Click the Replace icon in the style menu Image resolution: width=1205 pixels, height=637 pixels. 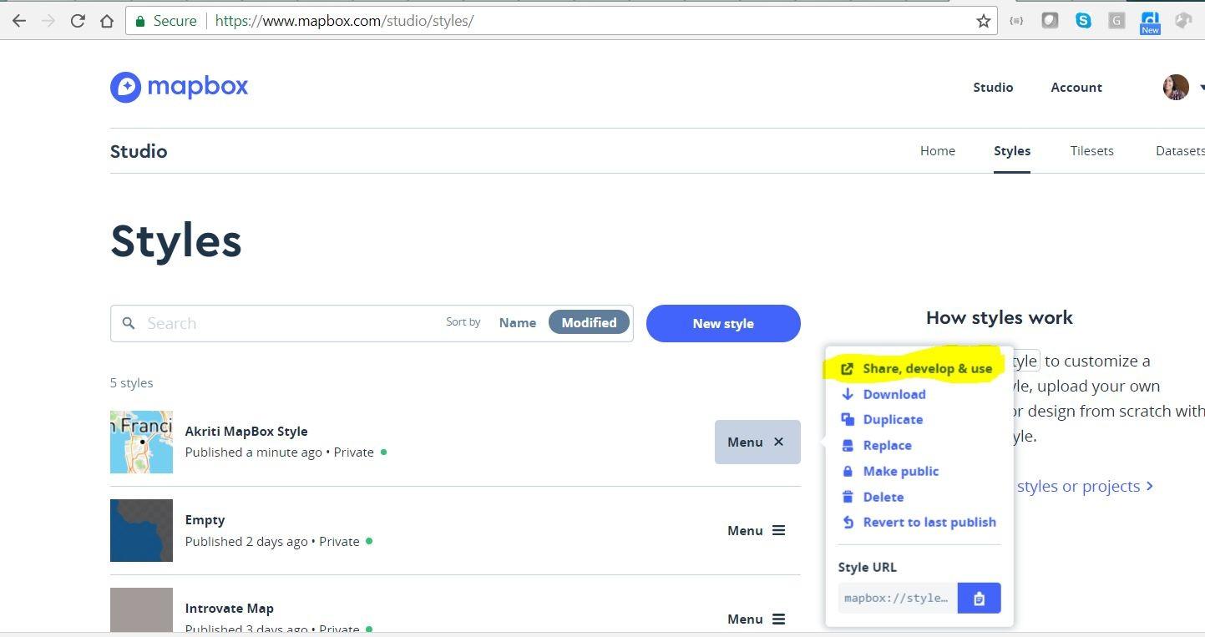pyautogui.click(x=848, y=445)
